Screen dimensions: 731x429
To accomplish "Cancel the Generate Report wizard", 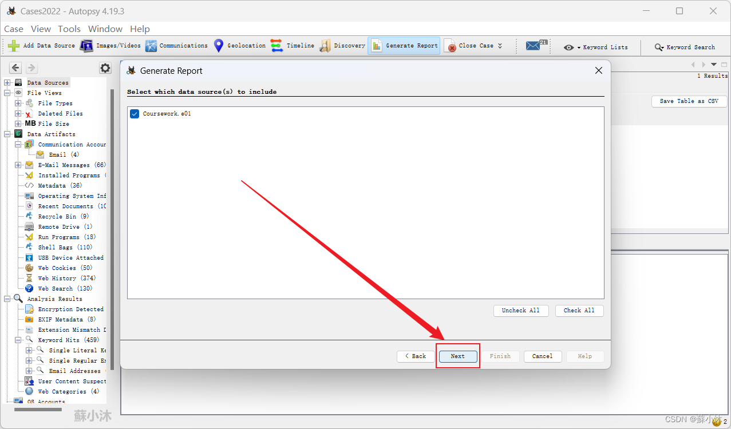I will (x=543, y=356).
